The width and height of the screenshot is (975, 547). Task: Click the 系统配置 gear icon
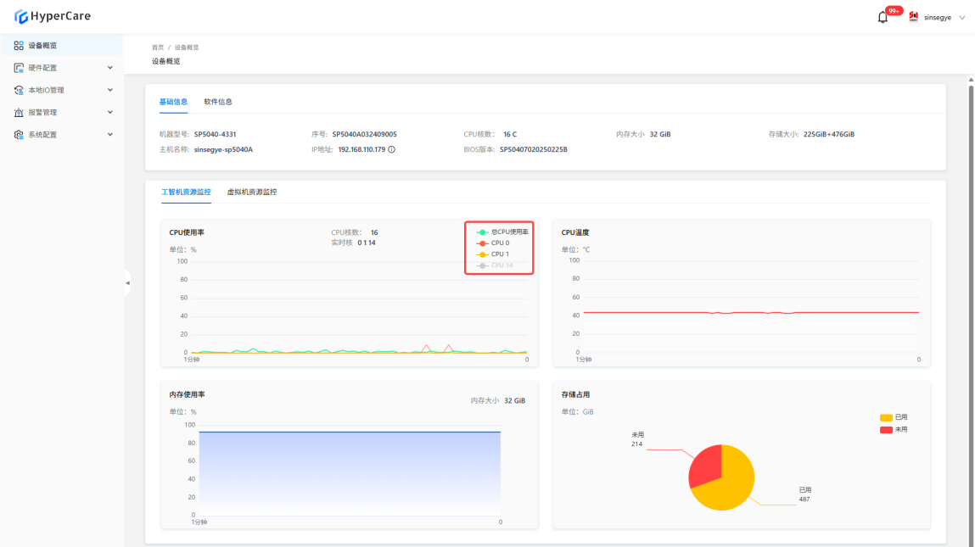(x=19, y=135)
